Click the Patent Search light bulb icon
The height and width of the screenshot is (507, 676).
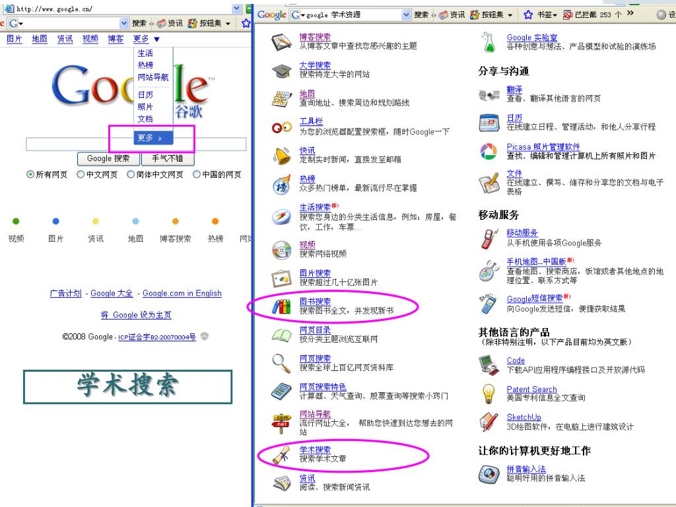click(x=488, y=393)
